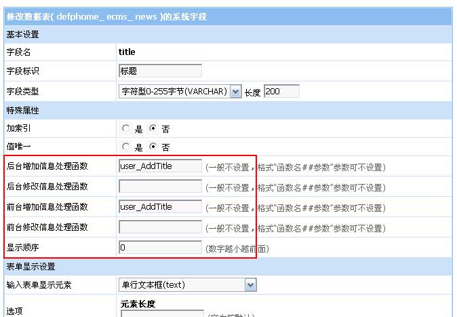
Task: Click the 元素长度 input box
Action: tap(162, 314)
